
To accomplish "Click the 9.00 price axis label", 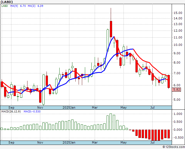I will click(177, 53).
